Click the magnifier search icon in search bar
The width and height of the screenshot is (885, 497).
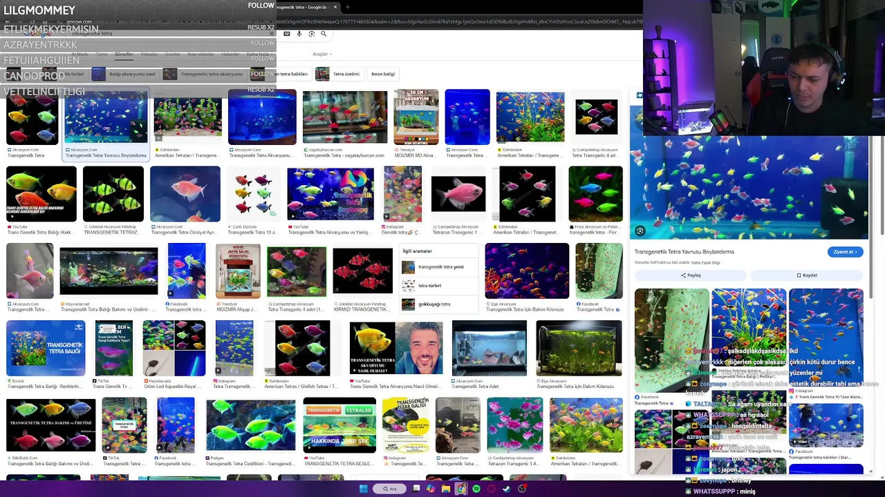(x=324, y=33)
